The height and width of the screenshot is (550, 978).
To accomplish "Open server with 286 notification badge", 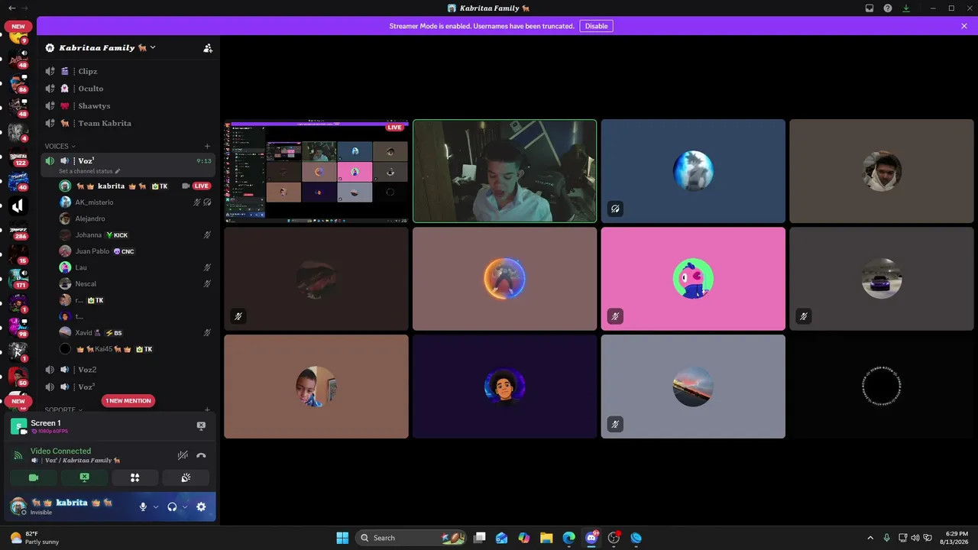I will (18, 230).
